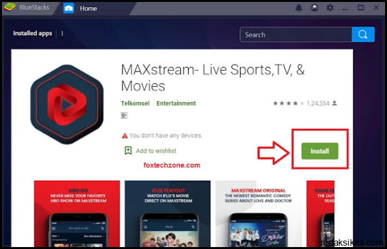Open the Home tab
Viewport: 387px width, 249px height.
[x=88, y=8]
